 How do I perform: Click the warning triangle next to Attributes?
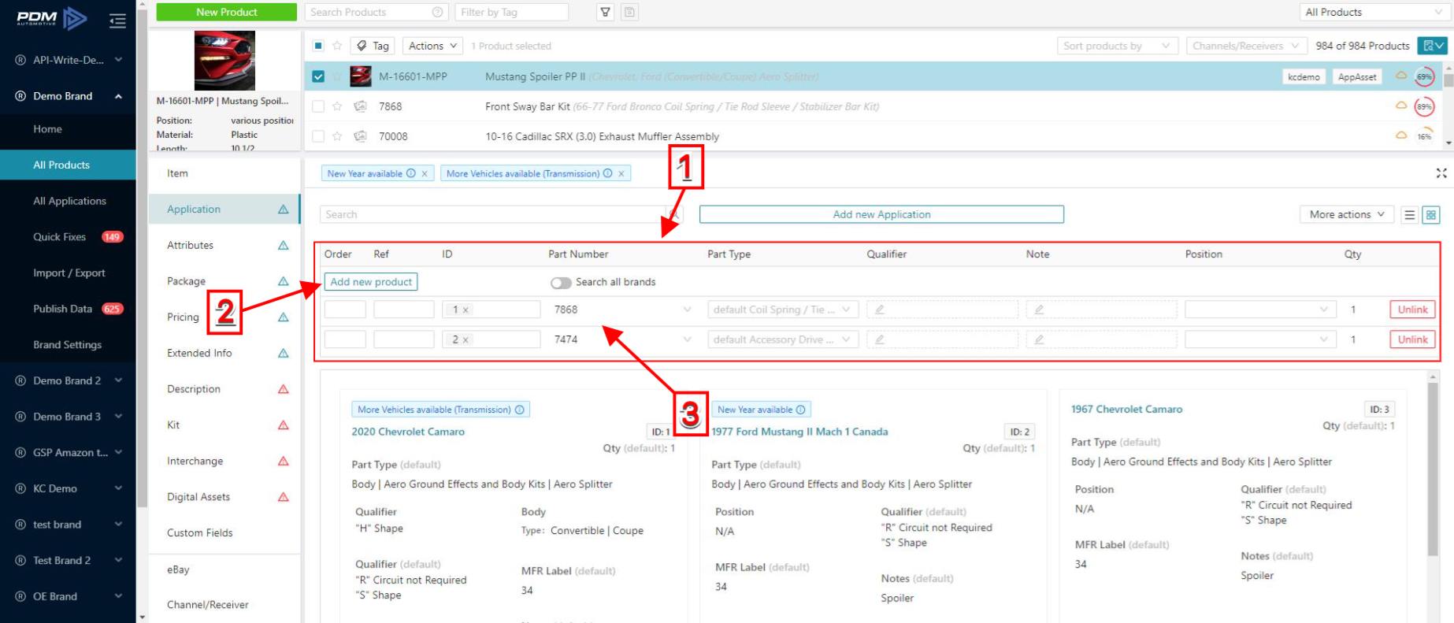[x=284, y=246]
